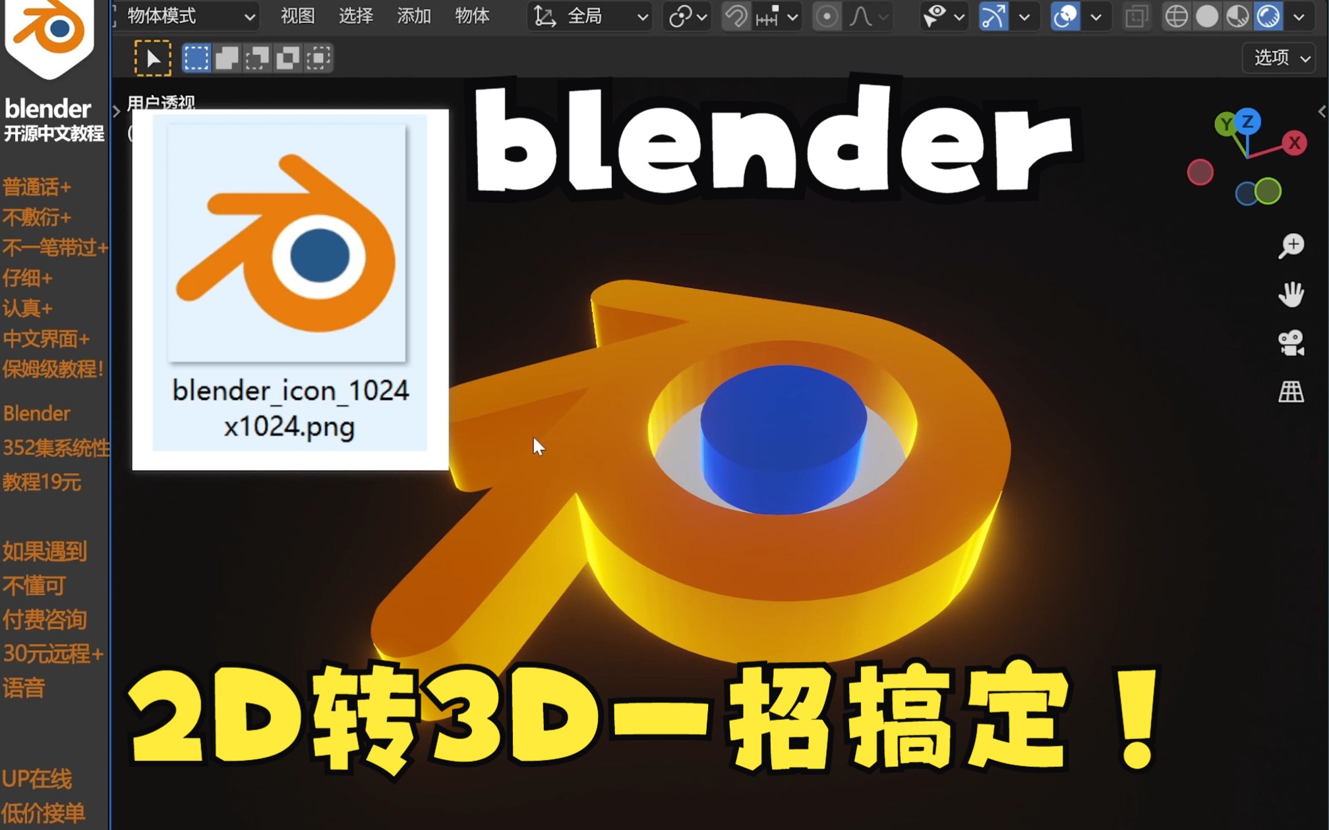Choose the box select new-selection mode

point(196,58)
